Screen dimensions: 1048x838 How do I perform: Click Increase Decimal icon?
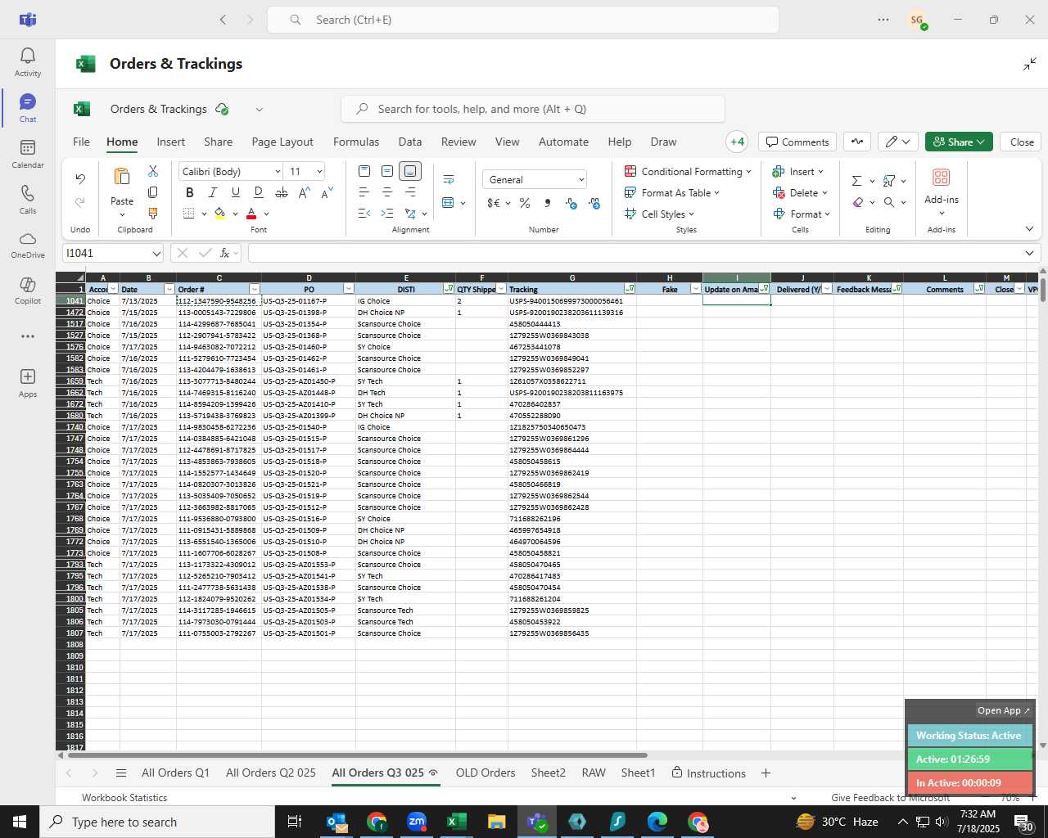(x=571, y=203)
